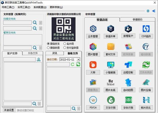
Task: Click the 扫描文件夹 label
Action: coord(9,19)
